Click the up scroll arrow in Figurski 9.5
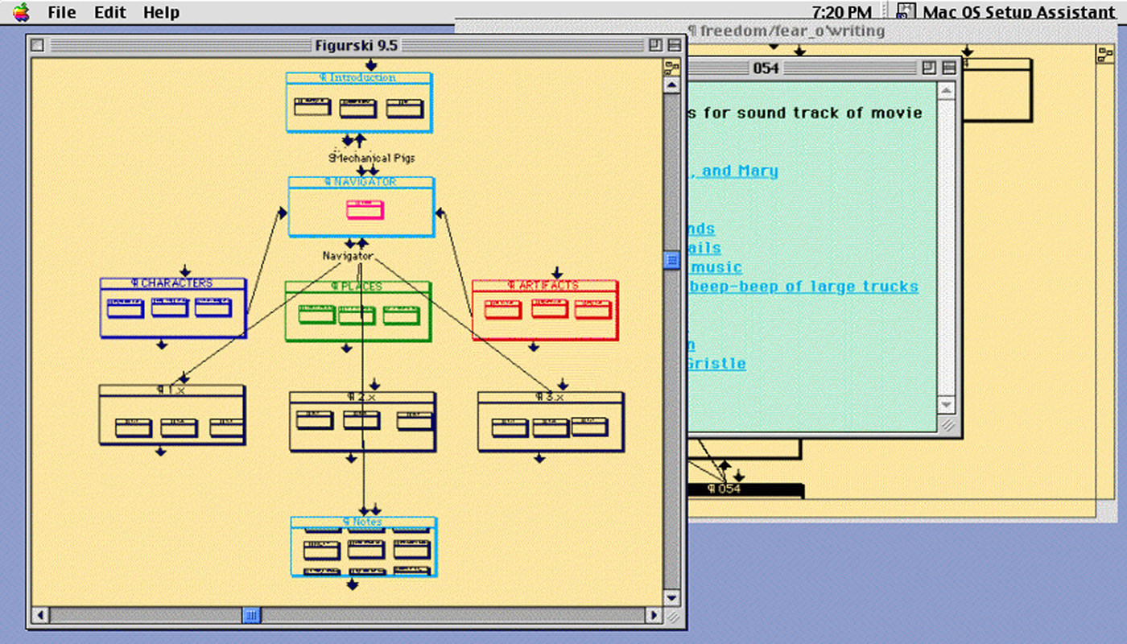1127x644 pixels. coord(671,85)
